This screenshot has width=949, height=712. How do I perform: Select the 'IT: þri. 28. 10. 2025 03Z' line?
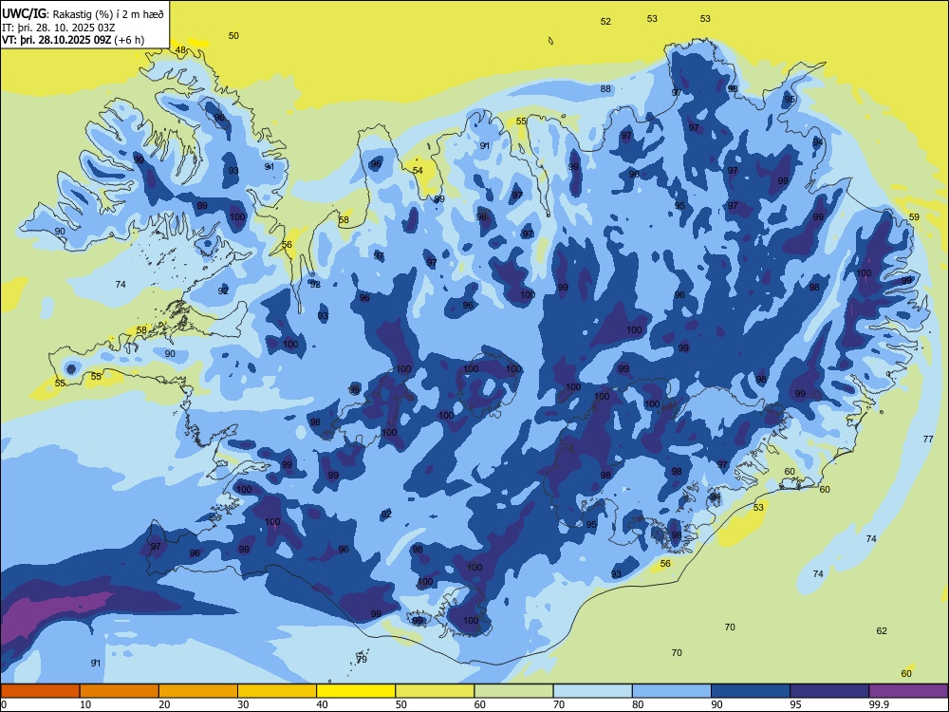click(58, 28)
